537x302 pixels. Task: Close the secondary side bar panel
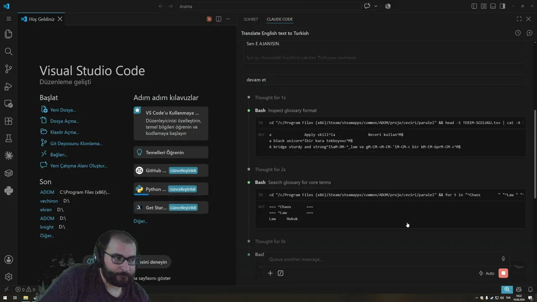pos(529,19)
